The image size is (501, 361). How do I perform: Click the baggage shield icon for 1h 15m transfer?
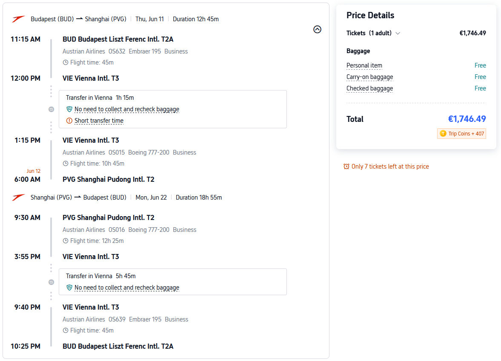coord(69,109)
